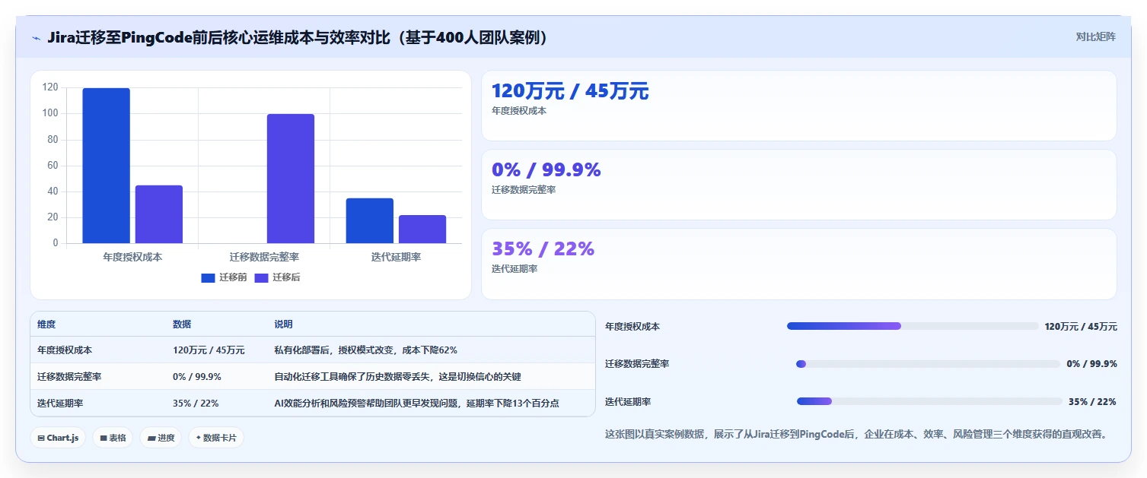Click table cell 35% / 22%

(x=196, y=404)
